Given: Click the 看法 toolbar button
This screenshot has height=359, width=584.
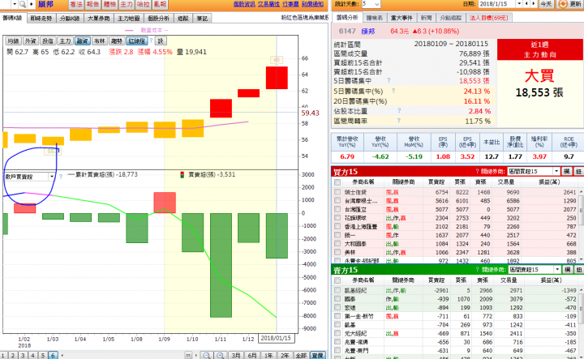Looking at the screenshot, I should tap(76, 5).
